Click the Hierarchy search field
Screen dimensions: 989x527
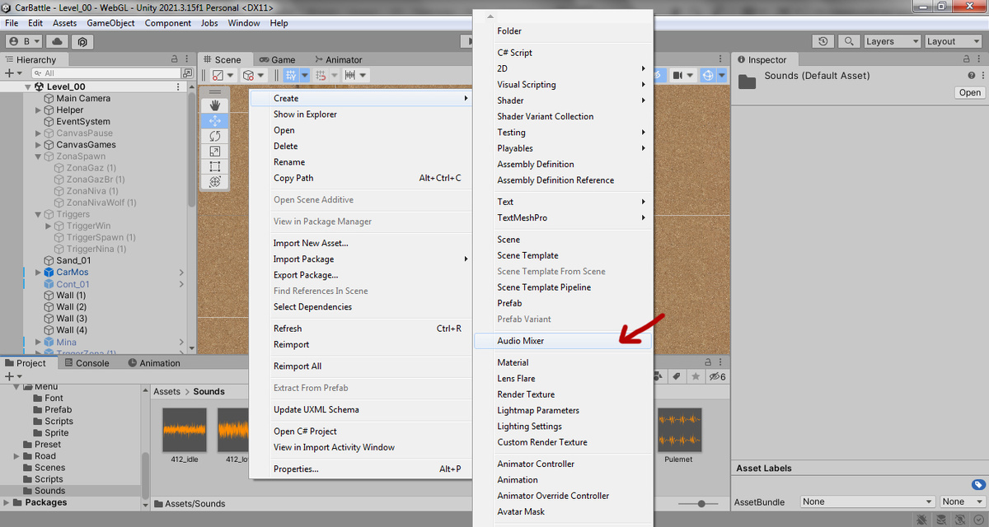[106, 73]
